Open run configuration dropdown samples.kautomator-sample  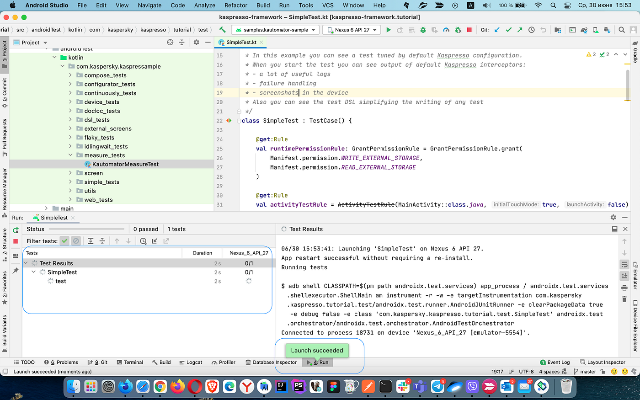(276, 30)
